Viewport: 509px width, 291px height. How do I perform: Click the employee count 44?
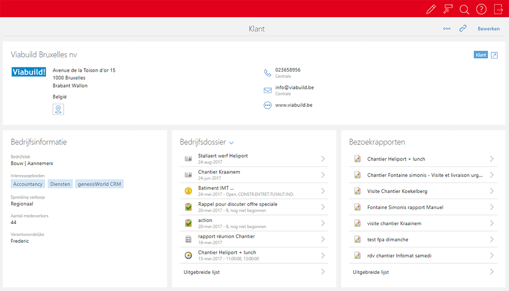tap(13, 223)
